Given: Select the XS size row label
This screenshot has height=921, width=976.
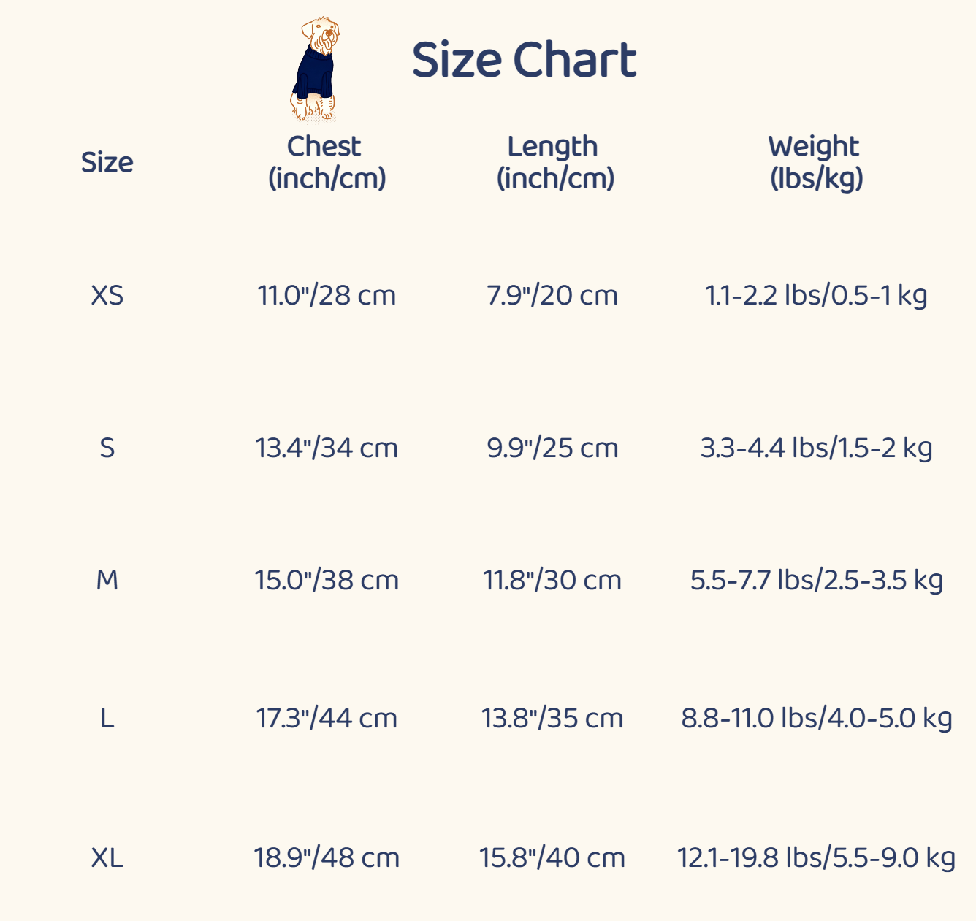Looking at the screenshot, I should [107, 295].
